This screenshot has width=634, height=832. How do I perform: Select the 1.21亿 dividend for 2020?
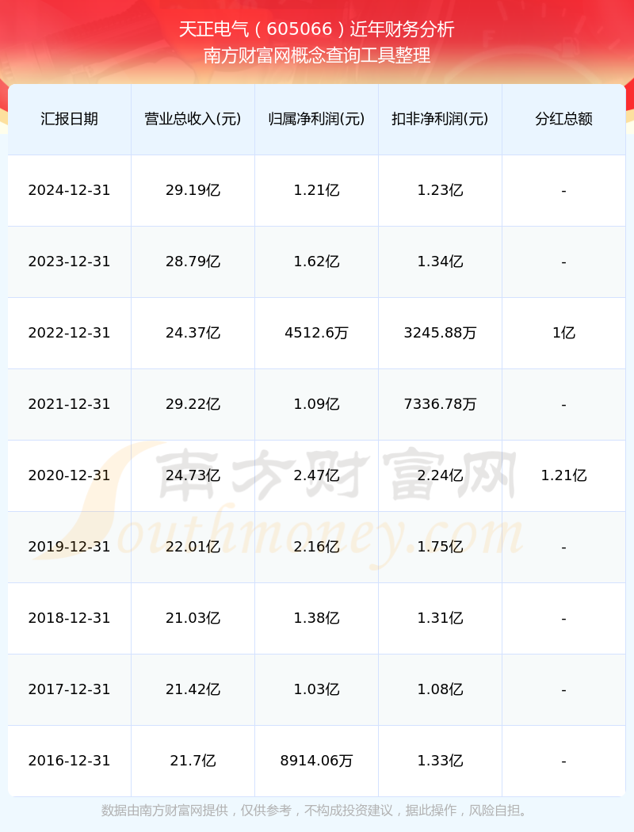(563, 475)
